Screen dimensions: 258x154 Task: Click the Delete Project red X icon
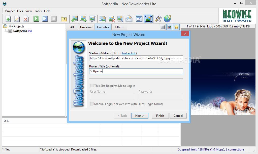click(26, 19)
